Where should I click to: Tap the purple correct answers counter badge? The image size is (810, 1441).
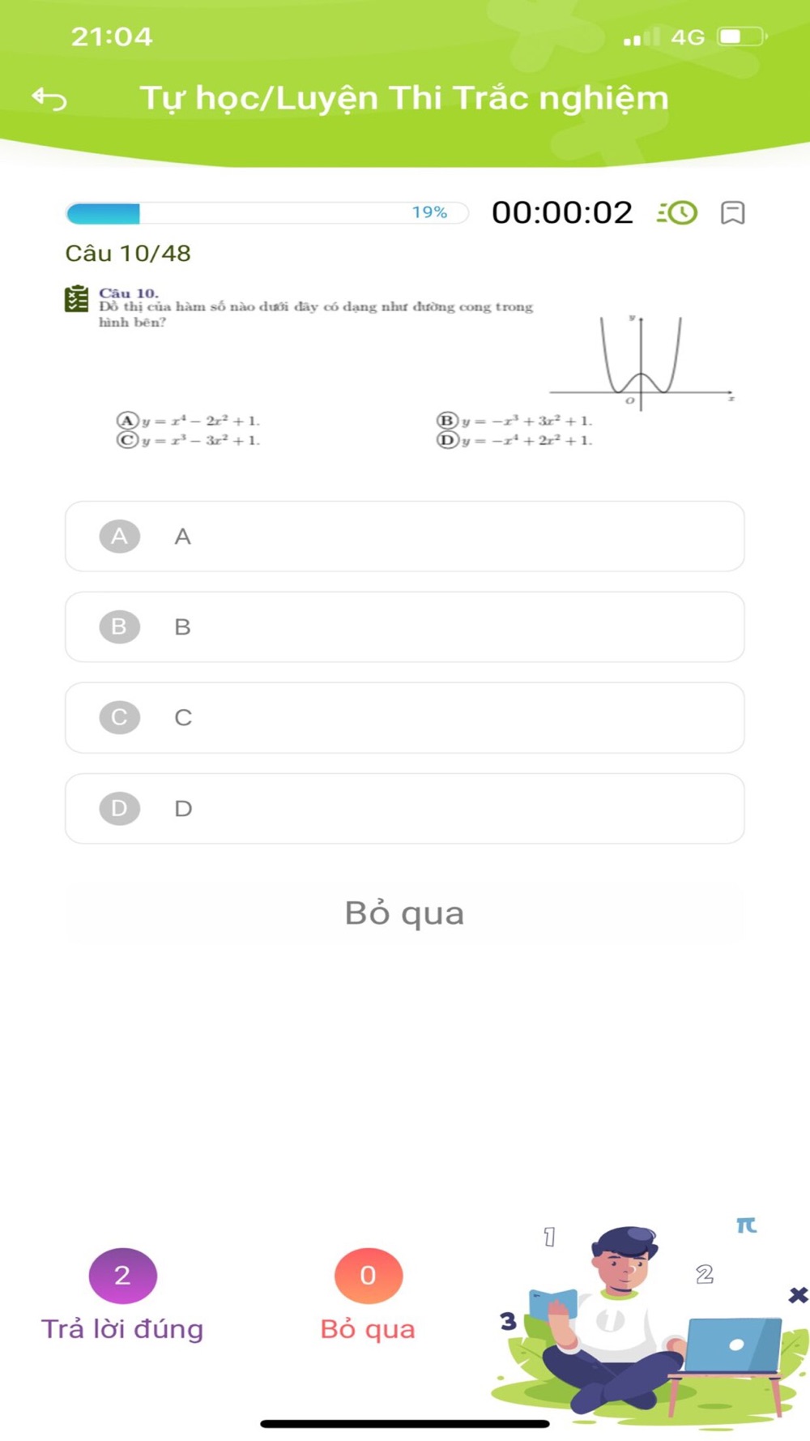122,1275
